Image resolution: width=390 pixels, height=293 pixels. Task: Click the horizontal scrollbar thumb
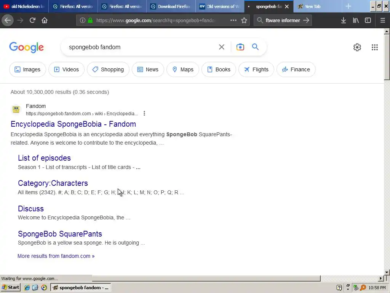tap(206, 278)
